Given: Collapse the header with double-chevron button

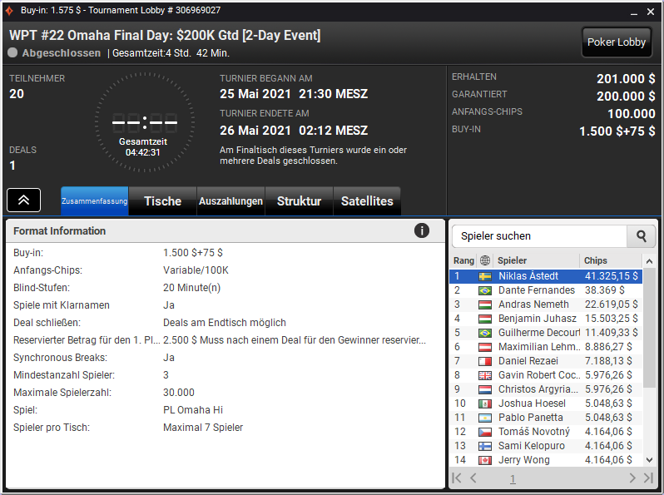Looking at the screenshot, I should tap(23, 200).
